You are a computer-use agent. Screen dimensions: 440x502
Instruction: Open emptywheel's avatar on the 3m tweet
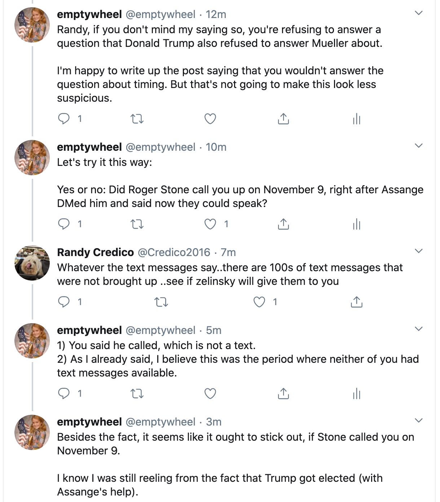[x=32, y=432]
